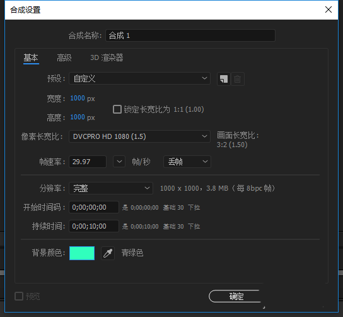Click the 合成名称 field containing 合成 1

point(190,35)
